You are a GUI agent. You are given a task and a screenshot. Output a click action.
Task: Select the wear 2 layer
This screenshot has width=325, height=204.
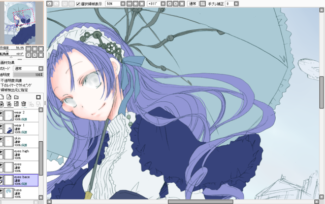(x=19, y=115)
